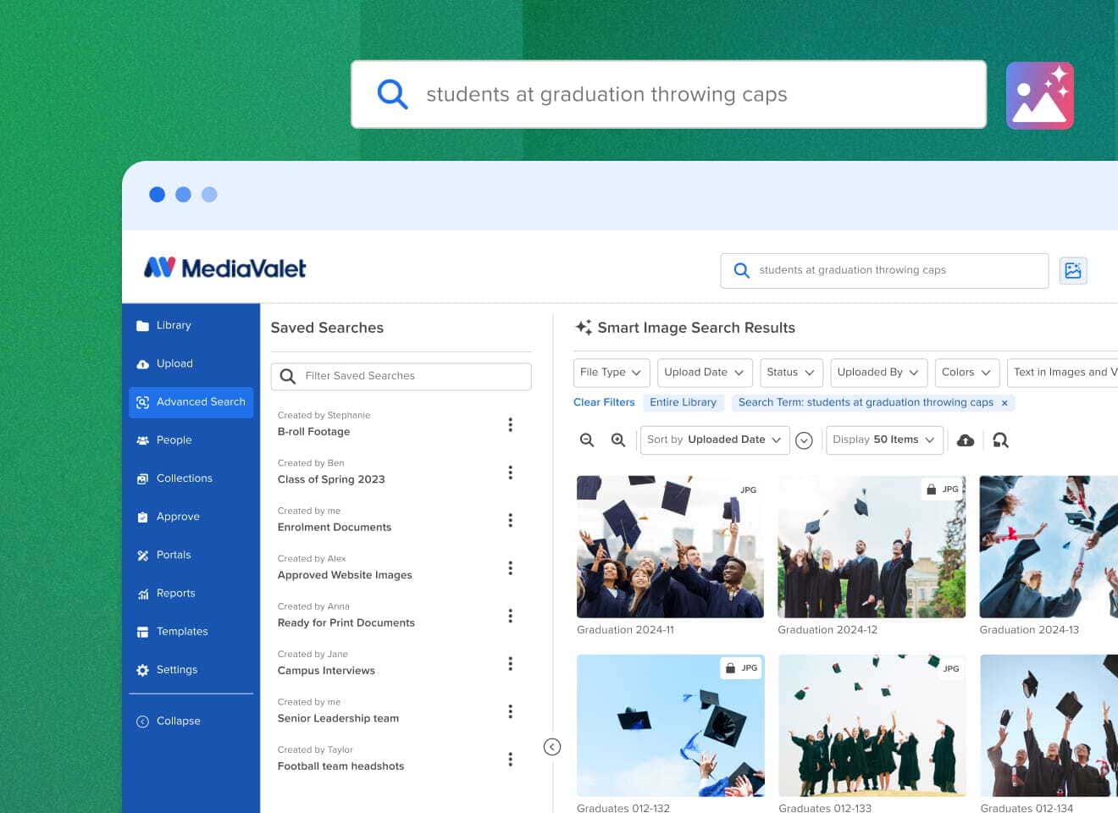
Task: Remove the graduation search term filter chip
Action: 1005,402
